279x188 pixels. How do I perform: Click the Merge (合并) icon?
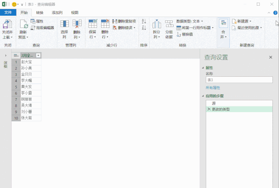click(223, 23)
